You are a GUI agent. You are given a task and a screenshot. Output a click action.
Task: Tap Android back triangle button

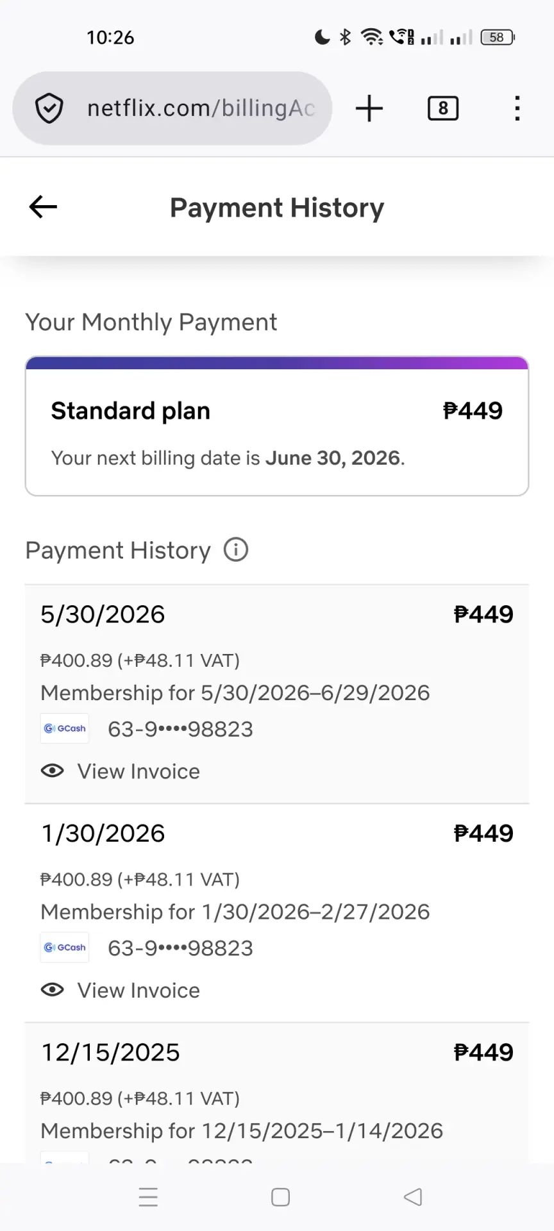[413, 1197]
